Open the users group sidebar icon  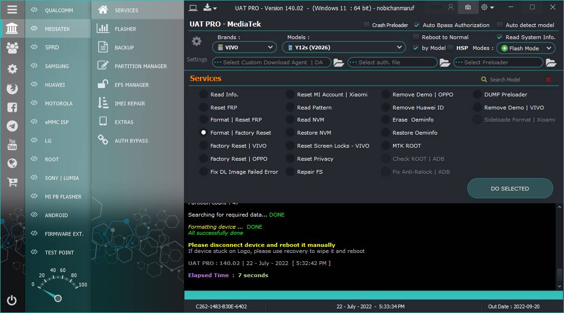coord(12,47)
